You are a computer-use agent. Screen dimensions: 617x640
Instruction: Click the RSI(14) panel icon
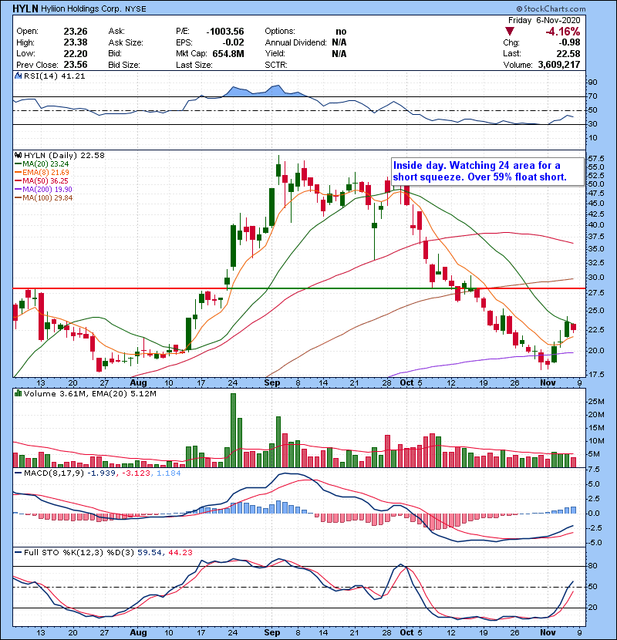pyautogui.click(x=18, y=76)
